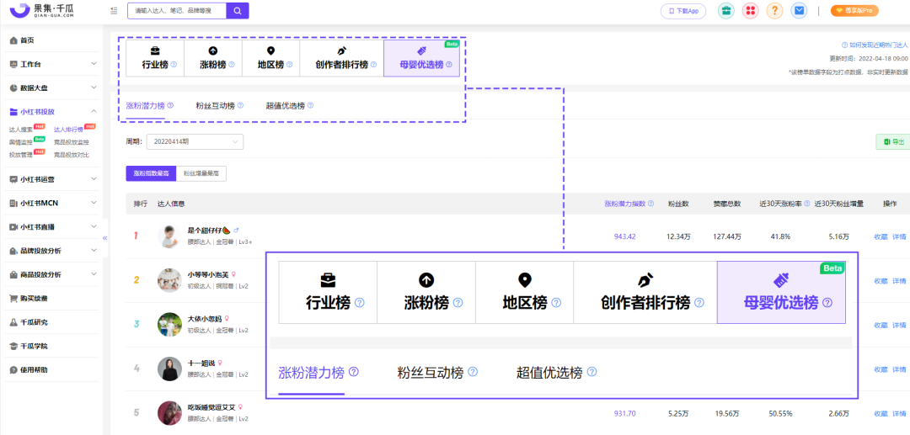Image resolution: width=910 pixels, height=435 pixels.
Task: Open the blue mail envelope icon
Action: point(799,10)
